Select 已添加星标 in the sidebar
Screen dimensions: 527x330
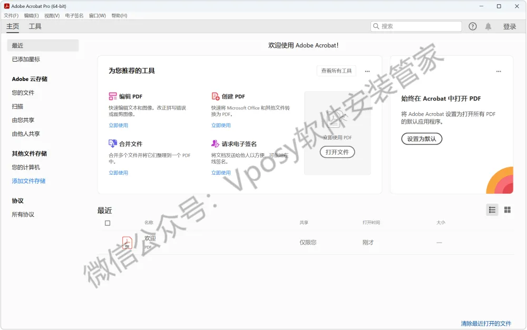(26, 59)
